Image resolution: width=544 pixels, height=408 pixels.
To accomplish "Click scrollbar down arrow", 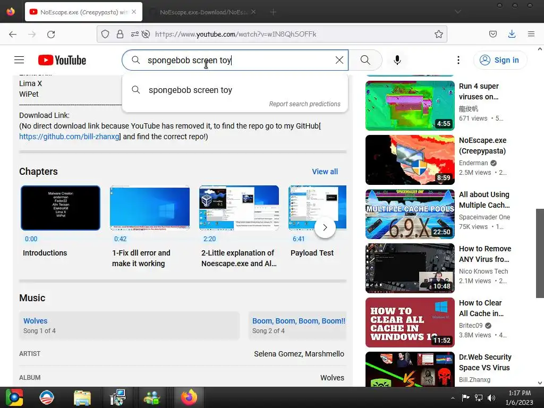I will pos(540,382).
